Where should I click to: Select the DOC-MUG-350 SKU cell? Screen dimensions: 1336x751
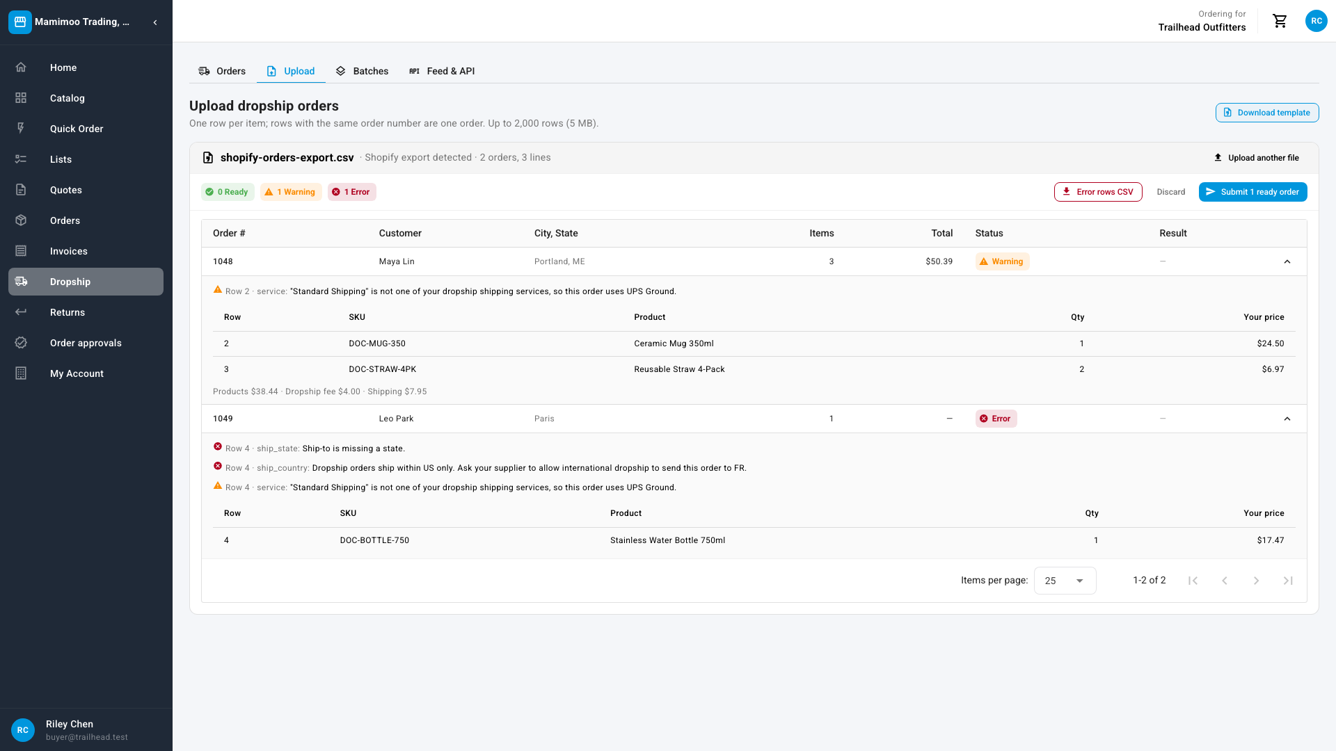(377, 344)
